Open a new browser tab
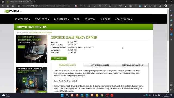Viewport: 174px width, 98px height. [35, 2]
